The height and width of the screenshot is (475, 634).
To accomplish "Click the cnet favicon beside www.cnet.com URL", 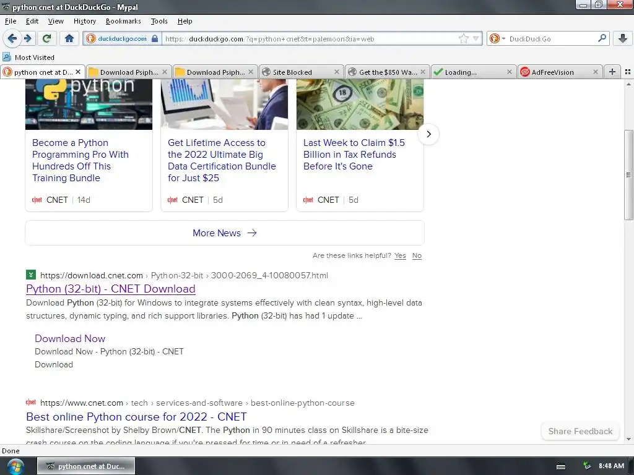I will (x=31, y=402).
